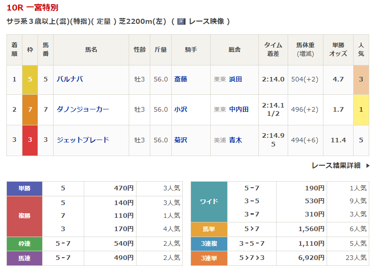Open trainer 浜田 profile
377x270 pixels.
pos(235,79)
